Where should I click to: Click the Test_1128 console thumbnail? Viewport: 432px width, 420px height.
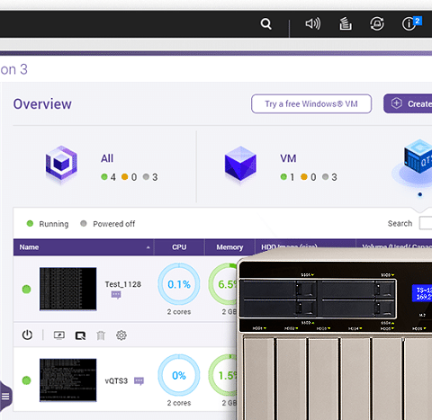[68, 289]
